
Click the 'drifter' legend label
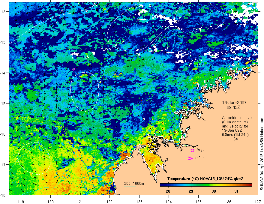click(199, 158)
